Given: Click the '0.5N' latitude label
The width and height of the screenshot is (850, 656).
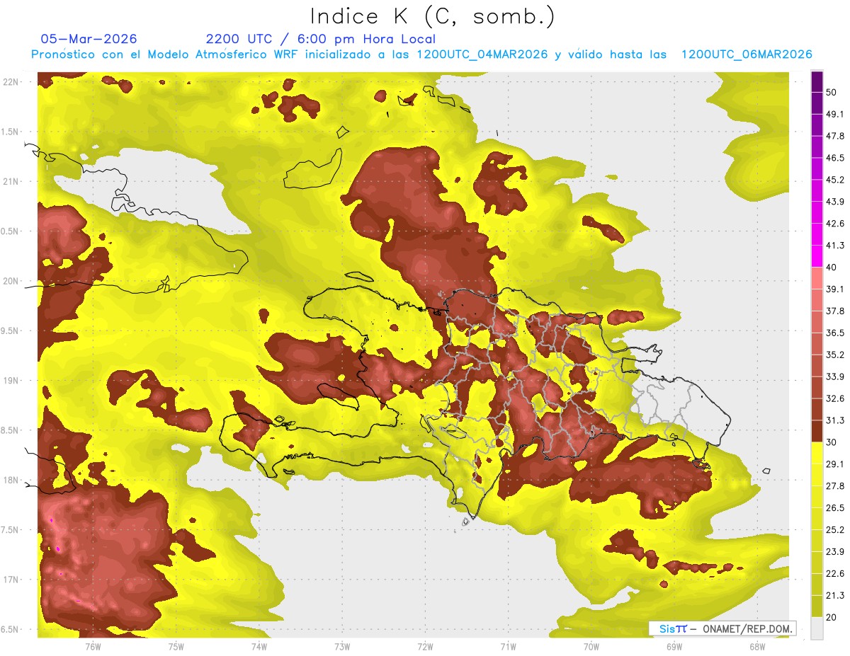Looking at the screenshot, I should (x=11, y=231).
